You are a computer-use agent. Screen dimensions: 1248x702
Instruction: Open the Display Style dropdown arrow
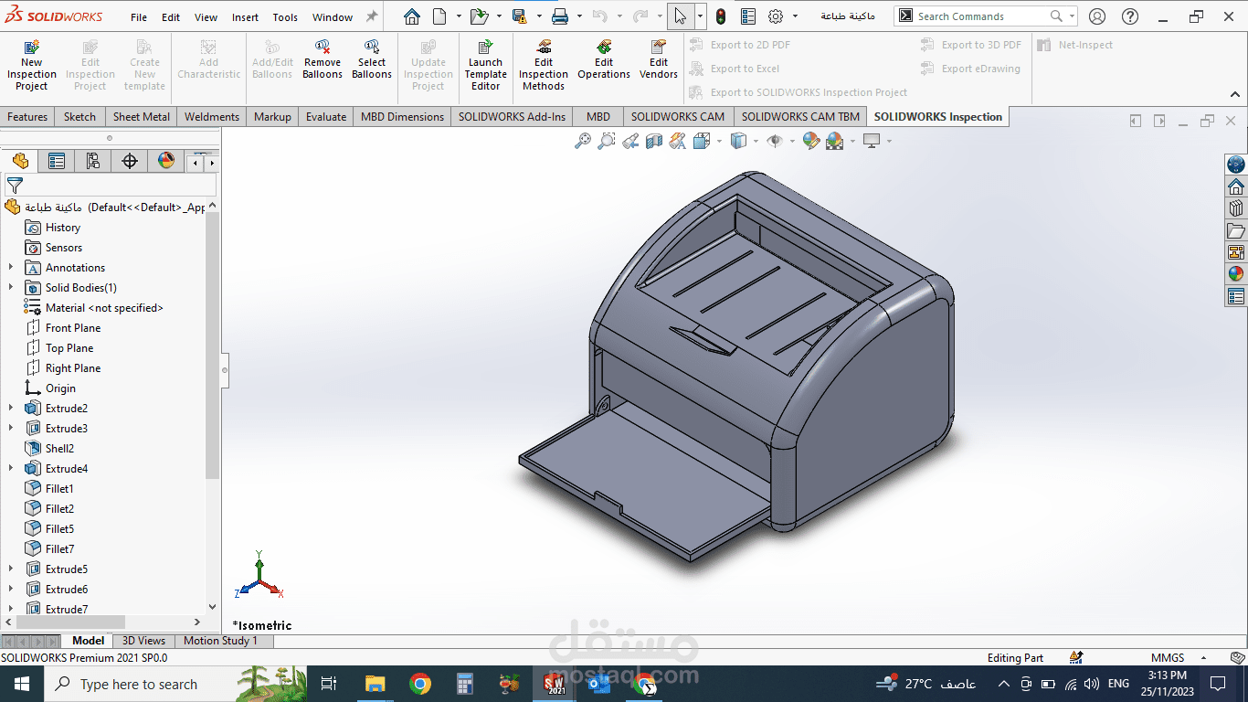(754, 141)
